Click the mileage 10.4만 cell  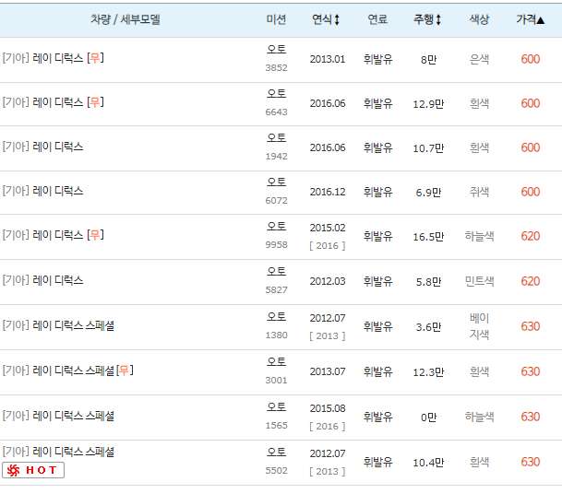[x=428, y=462]
